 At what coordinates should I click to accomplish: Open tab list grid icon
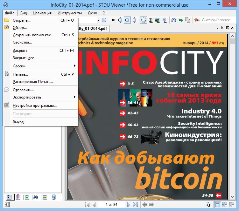point(228,28)
